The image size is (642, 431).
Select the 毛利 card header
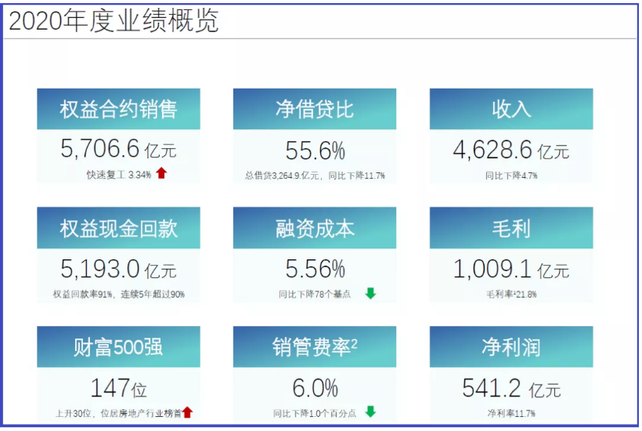coord(511,228)
